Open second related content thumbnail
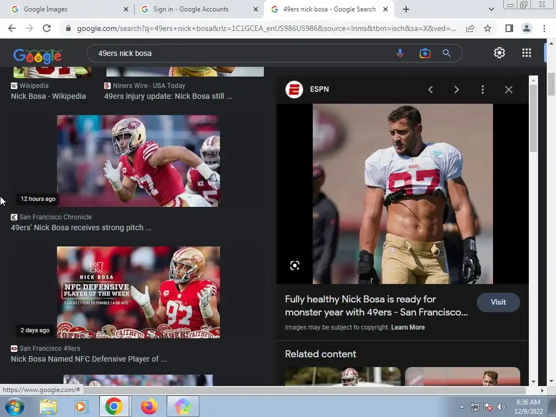The height and width of the screenshot is (417, 556). coord(463,376)
